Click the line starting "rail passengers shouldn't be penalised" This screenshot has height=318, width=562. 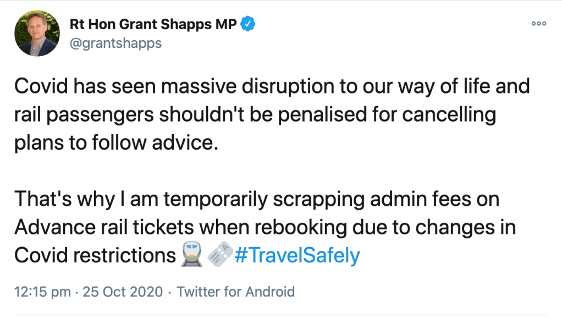(x=255, y=116)
